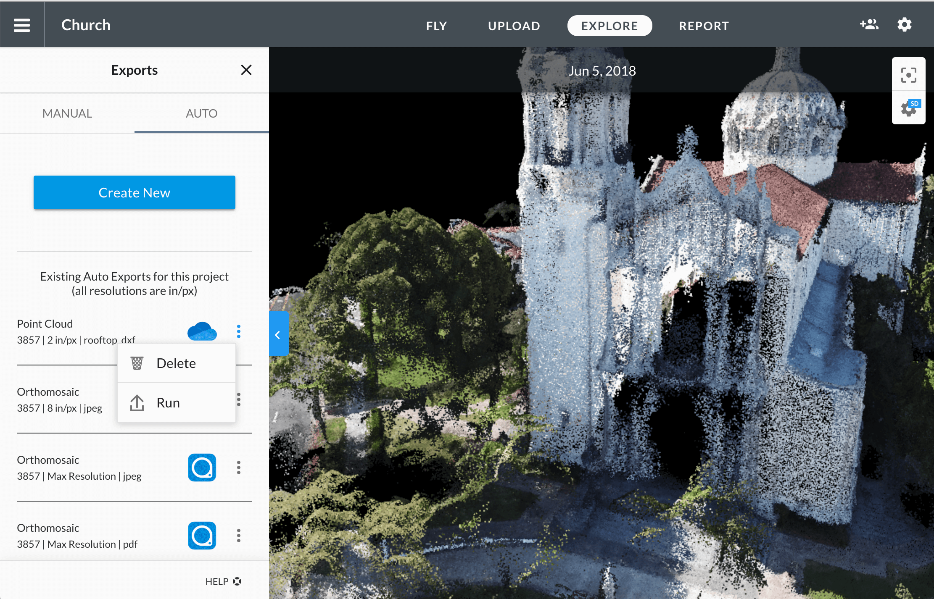Open project settings gear icon
The image size is (934, 599).
(x=905, y=24)
